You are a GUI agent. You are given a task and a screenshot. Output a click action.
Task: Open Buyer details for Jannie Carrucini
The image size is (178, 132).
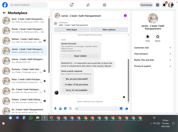point(80,56)
